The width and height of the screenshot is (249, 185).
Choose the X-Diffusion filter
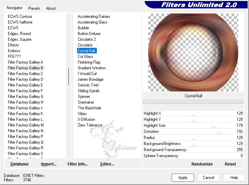tap(86, 119)
